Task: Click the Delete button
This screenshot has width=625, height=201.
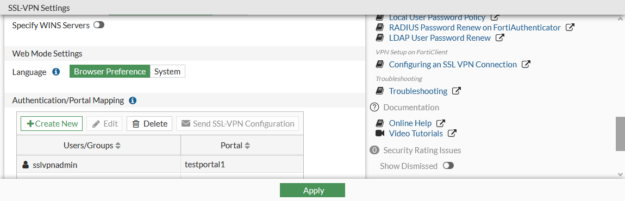Action: point(149,124)
